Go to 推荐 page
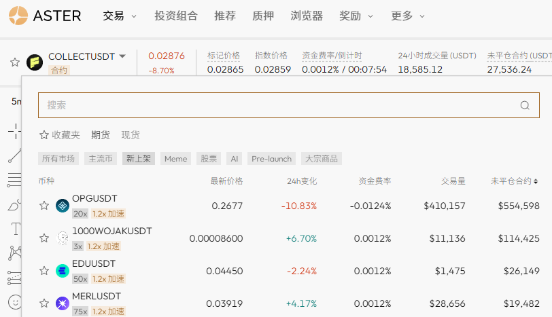 click(225, 16)
